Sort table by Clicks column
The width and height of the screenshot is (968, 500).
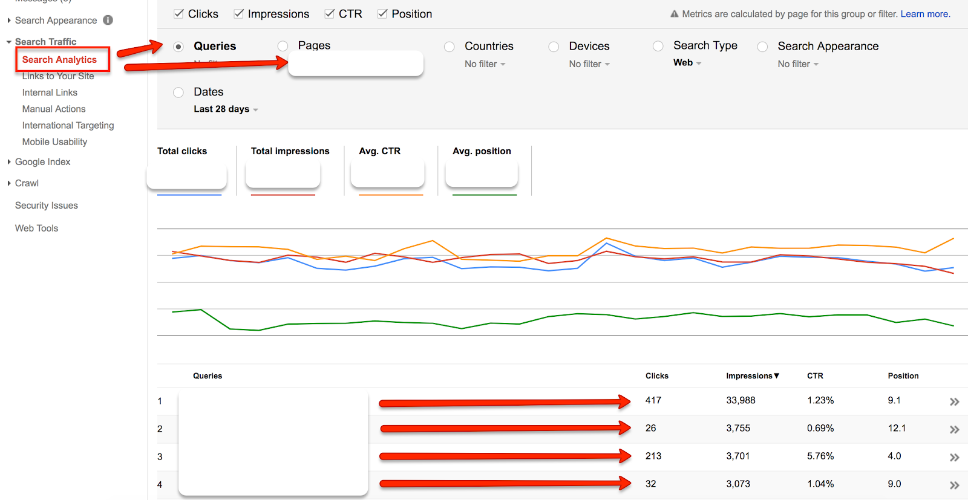click(657, 376)
